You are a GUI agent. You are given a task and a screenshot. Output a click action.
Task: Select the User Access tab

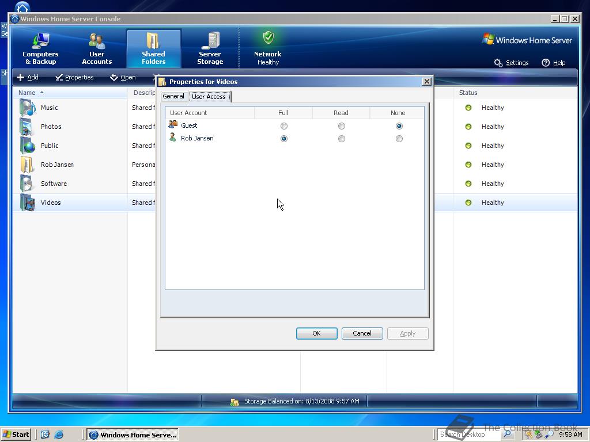(x=209, y=97)
